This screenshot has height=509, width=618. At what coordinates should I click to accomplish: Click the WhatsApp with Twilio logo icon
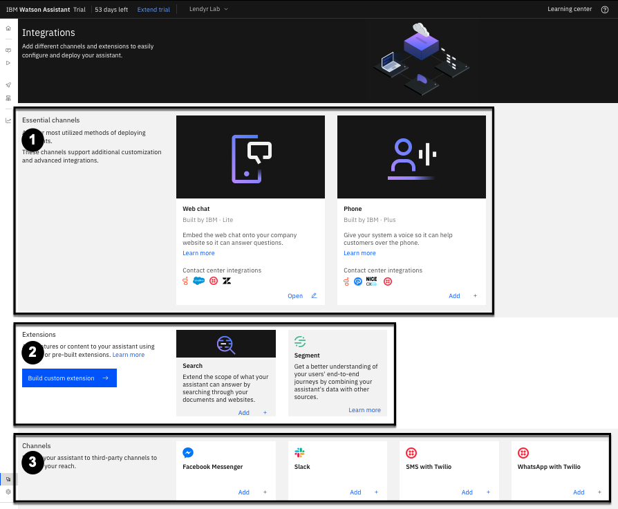pos(523,453)
